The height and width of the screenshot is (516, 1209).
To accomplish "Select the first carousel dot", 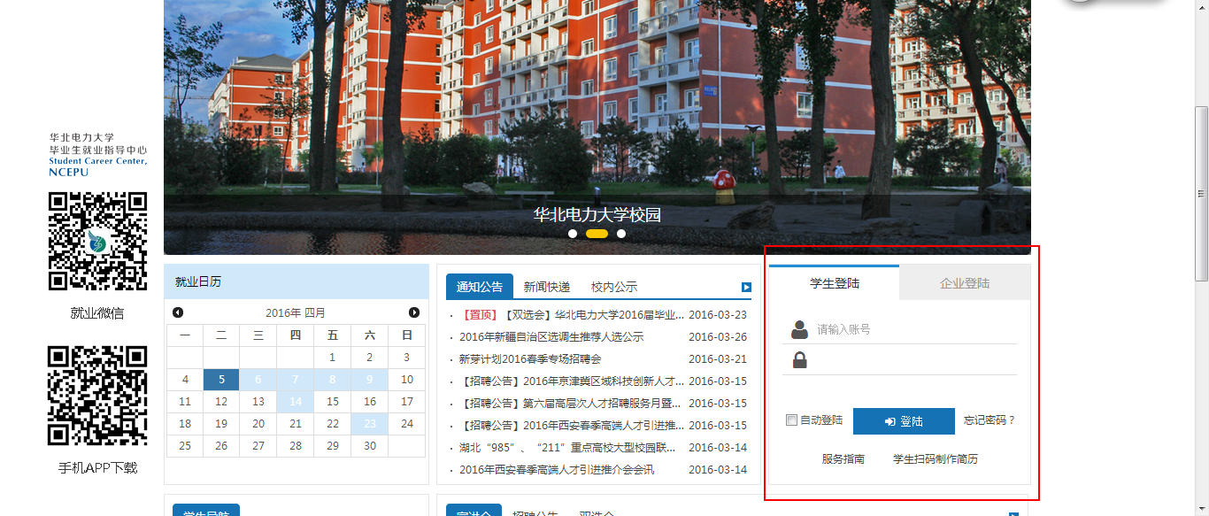I will click(x=573, y=234).
